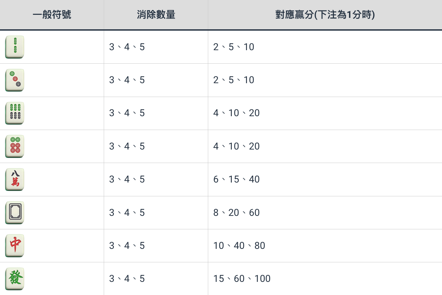Click the 一般符號 column header
442x295 pixels.
pyautogui.click(x=52, y=15)
